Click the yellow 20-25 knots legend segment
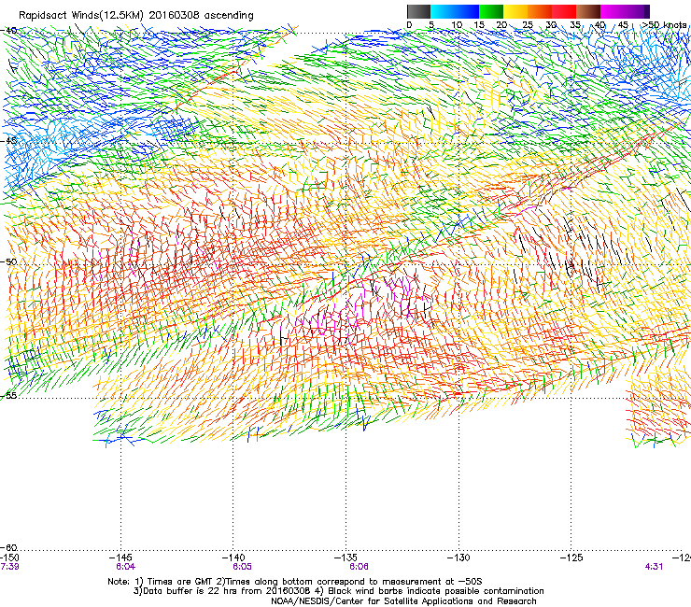 (x=515, y=11)
